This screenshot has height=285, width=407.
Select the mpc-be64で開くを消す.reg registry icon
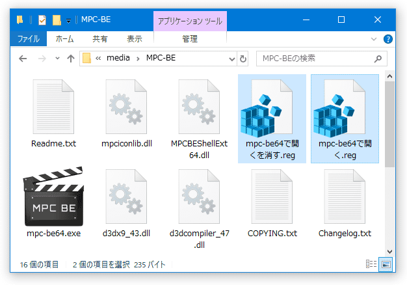pos(267,109)
